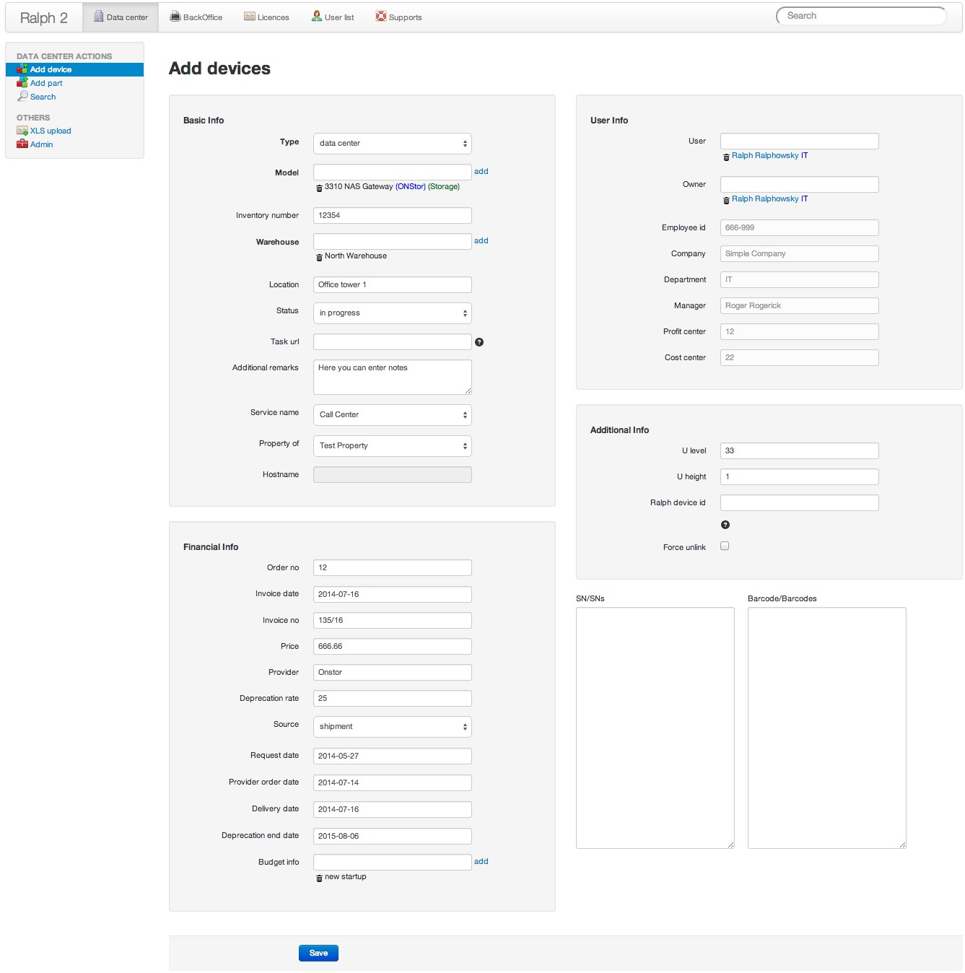Click the add link next to Model
Screen dimensions: 965x973
[481, 171]
